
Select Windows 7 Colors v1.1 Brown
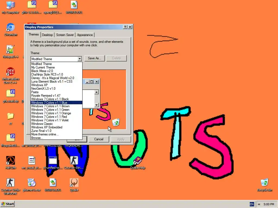56,106
